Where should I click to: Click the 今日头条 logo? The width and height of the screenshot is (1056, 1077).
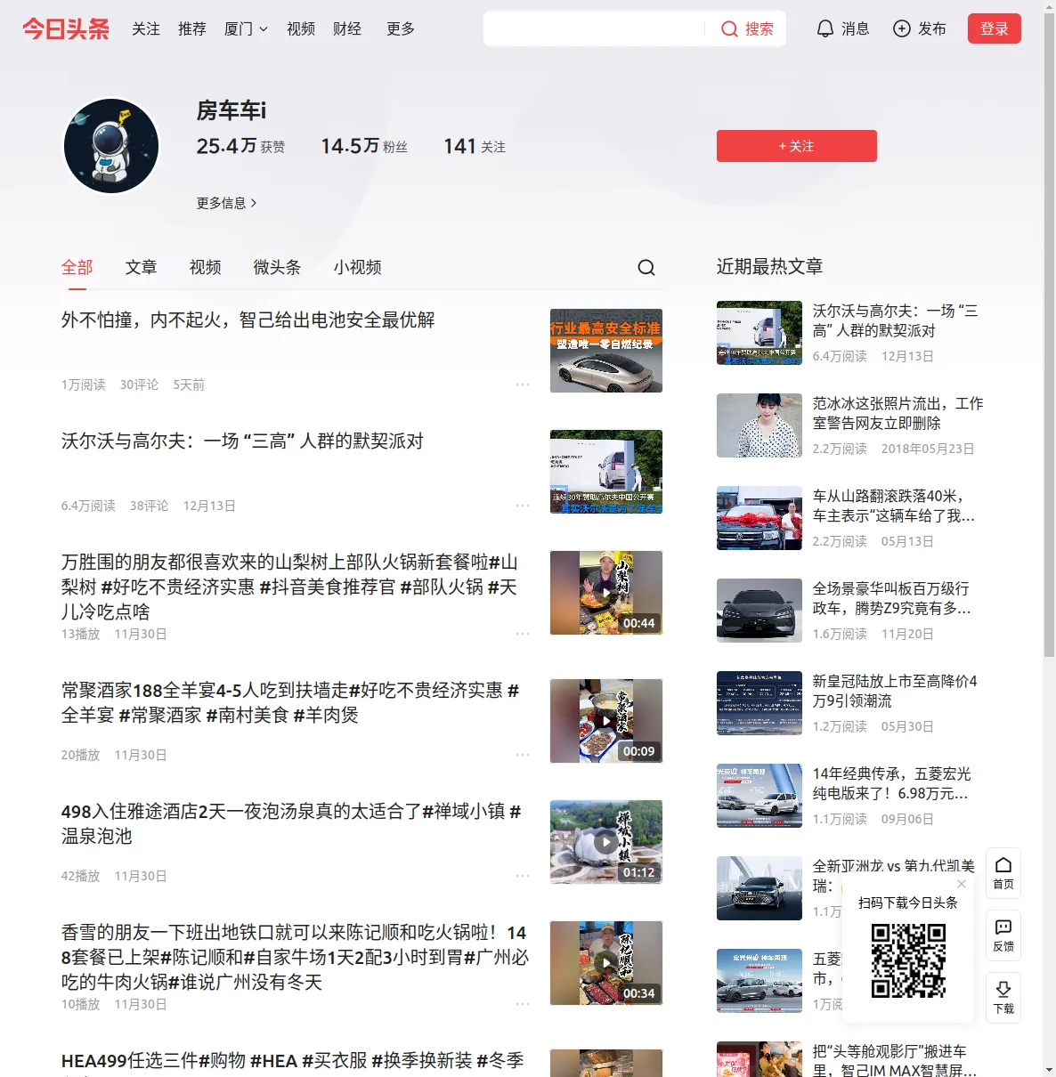click(66, 28)
